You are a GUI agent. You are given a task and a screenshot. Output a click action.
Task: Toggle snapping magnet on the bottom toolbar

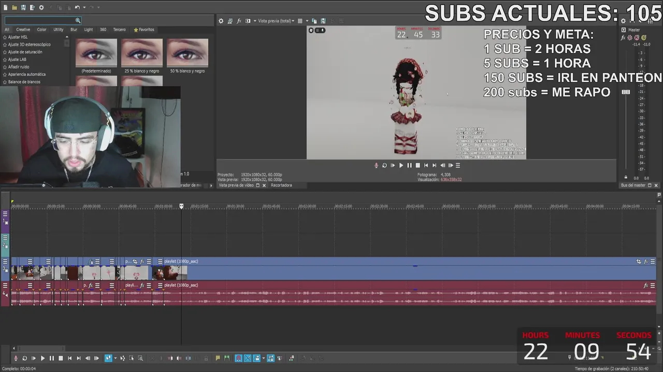(x=238, y=358)
